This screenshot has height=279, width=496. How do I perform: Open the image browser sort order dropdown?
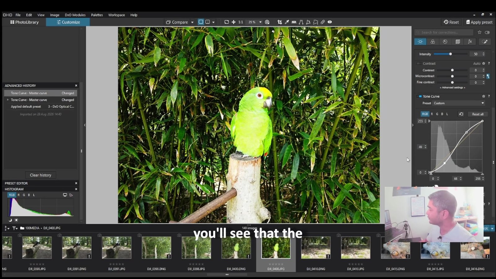pos(7,228)
